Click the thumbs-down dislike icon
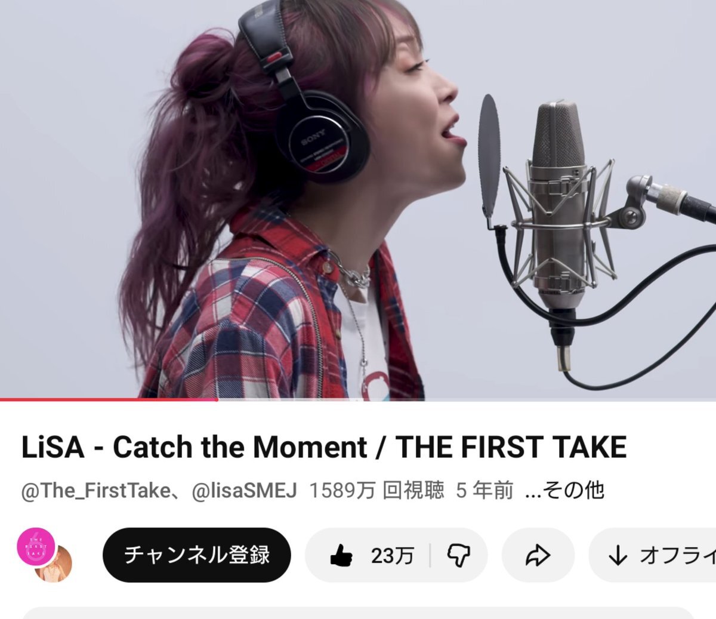716x619 pixels. pos(458,556)
